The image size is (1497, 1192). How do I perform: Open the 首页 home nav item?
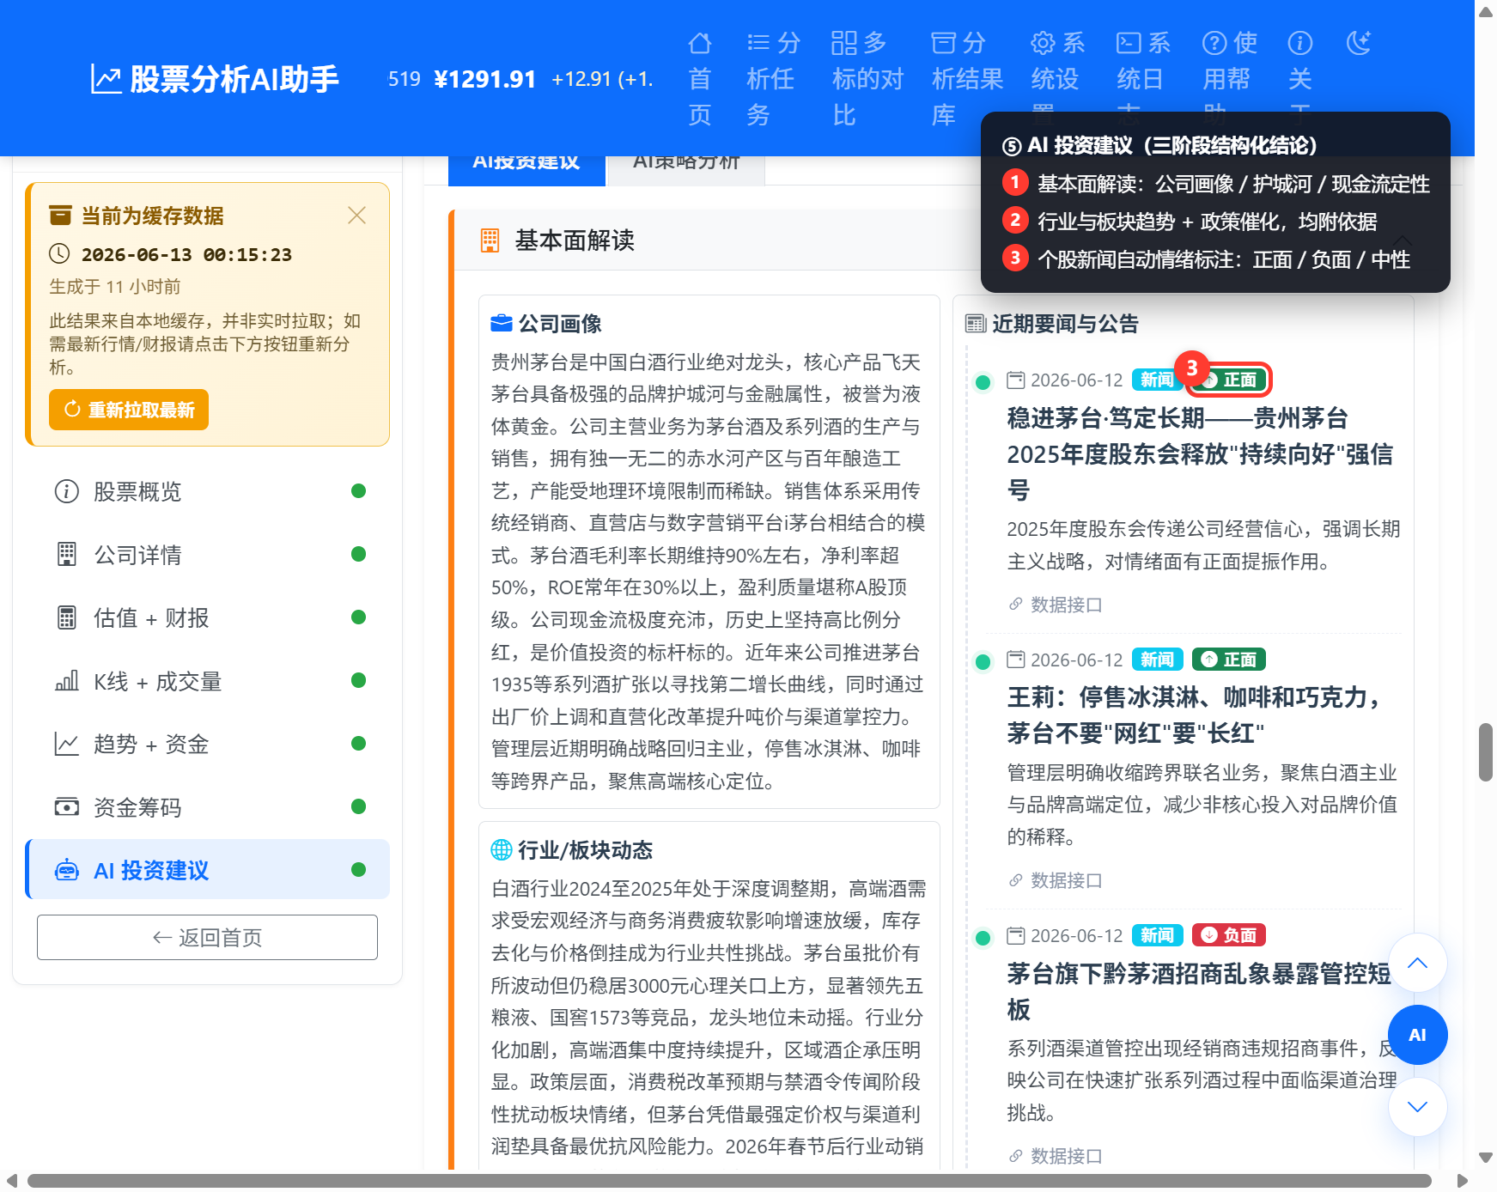click(x=700, y=78)
